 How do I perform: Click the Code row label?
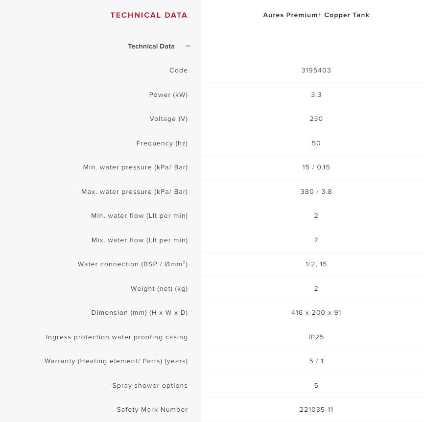[179, 70]
